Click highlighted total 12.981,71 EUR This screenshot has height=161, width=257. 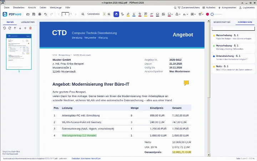tap(182, 152)
